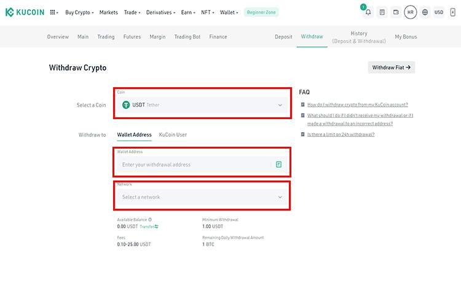This screenshot has height=307, width=461.
Task: Open History (Deposit & Withdrawal)
Action: pyautogui.click(x=359, y=37)
